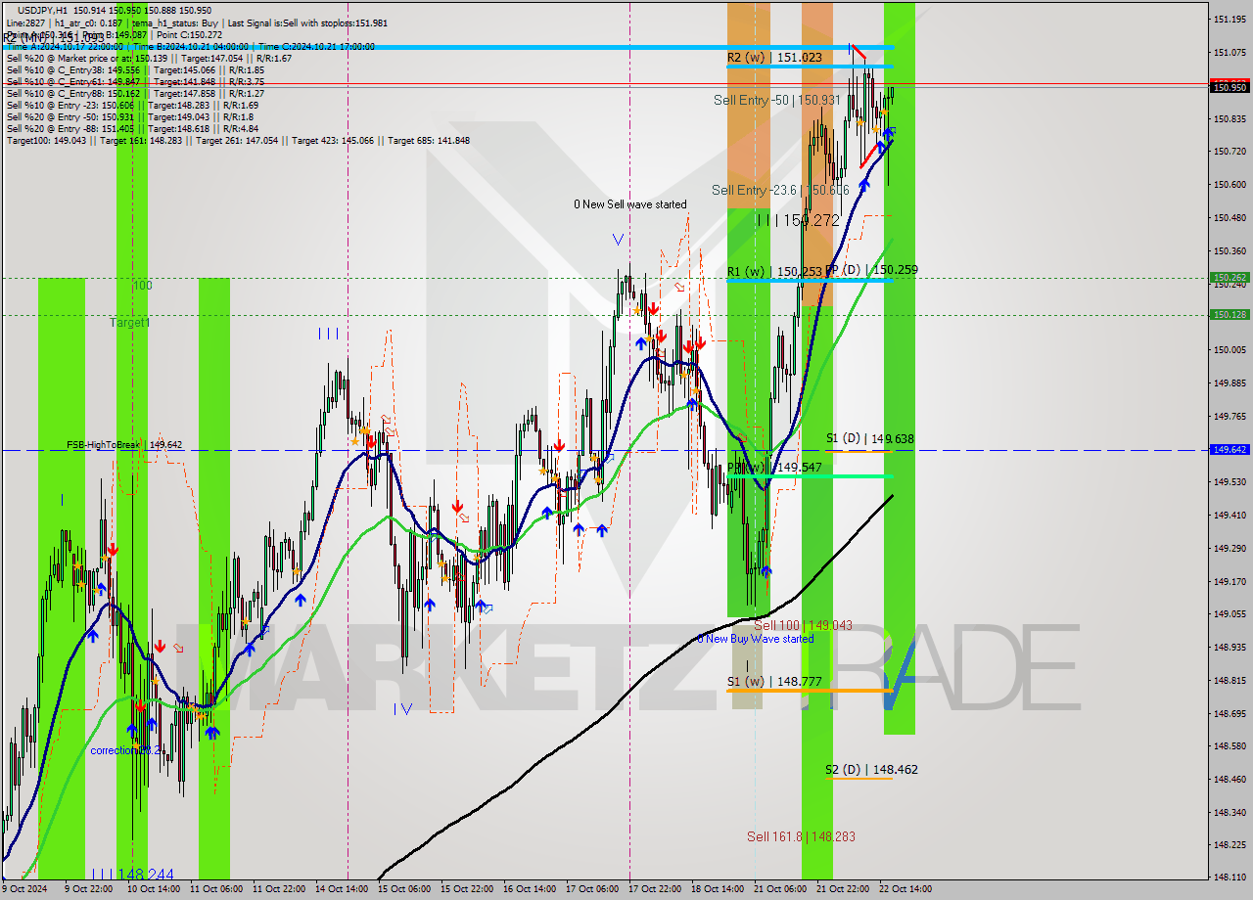The width and height of the screenshot is (1253, 900).
Task: Click the 'Target100: 149.043' text
Action: point(46,140)
